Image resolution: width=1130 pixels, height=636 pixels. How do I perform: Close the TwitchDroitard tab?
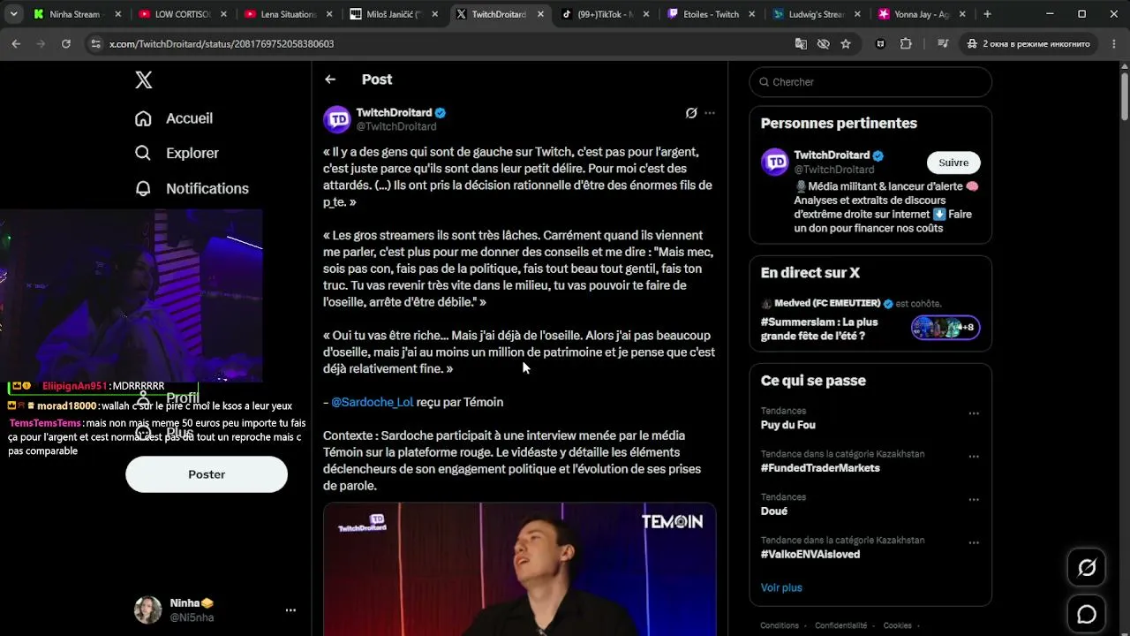tap(539, 14)
